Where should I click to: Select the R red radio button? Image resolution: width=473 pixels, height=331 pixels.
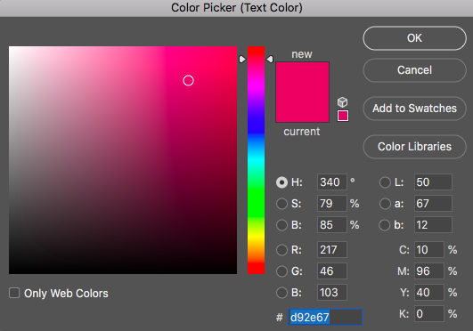[281, 250]
